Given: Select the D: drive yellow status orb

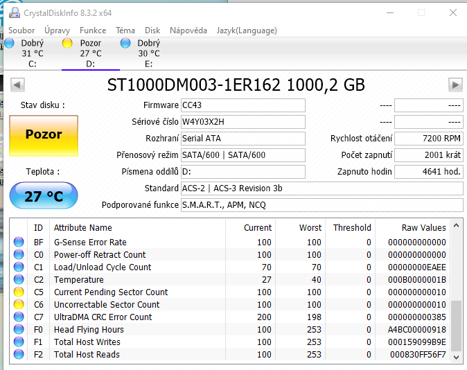Looking at the screenshot, I should [68, 43].
